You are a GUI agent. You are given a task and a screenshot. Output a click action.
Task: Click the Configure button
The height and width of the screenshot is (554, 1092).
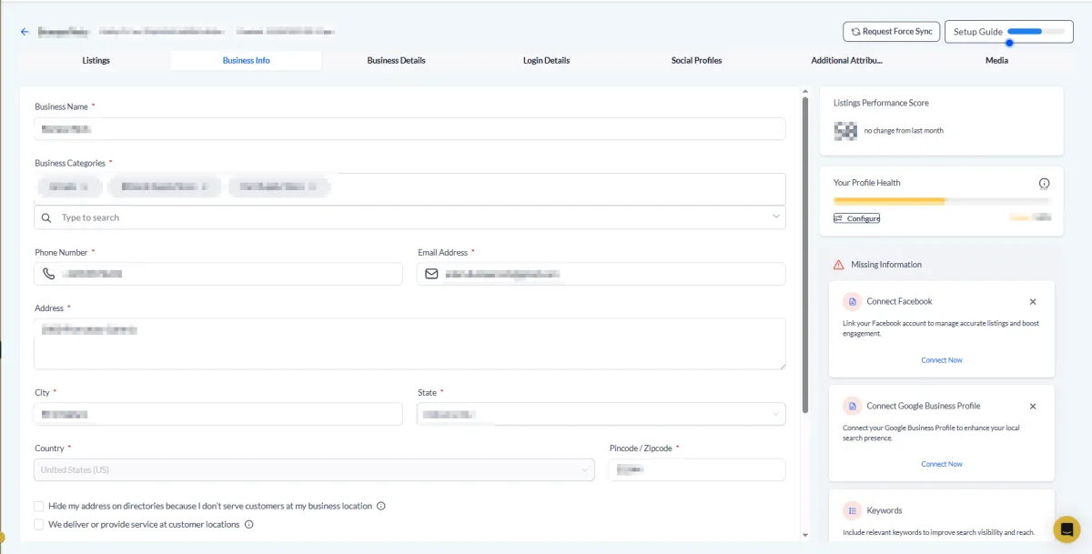(856, 218)
